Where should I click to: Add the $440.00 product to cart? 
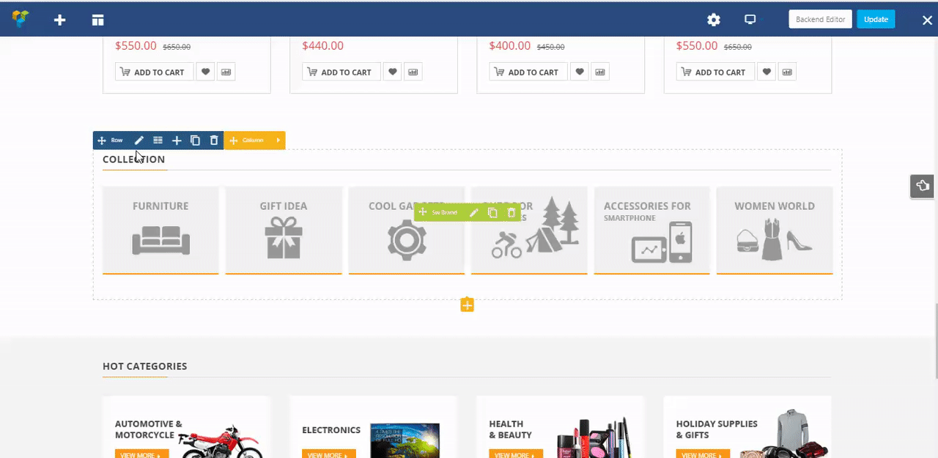tap(339, 72)
